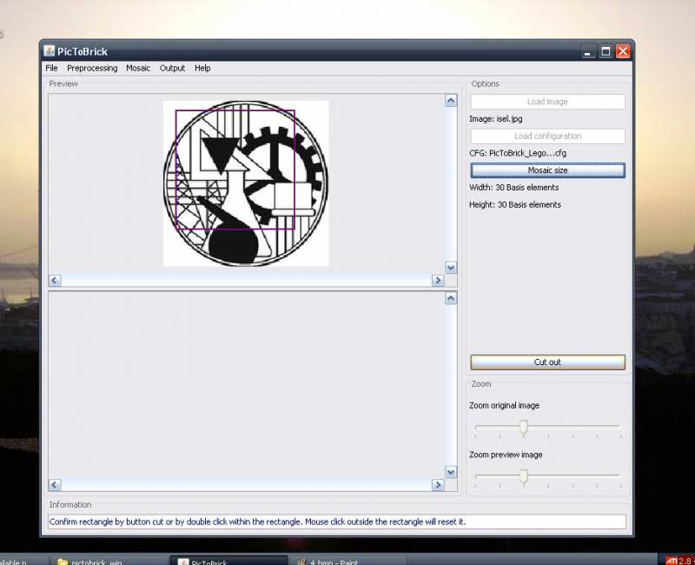Click the top preview pane's scroll up arrow
695x565 pixels.
click(450, 101)
